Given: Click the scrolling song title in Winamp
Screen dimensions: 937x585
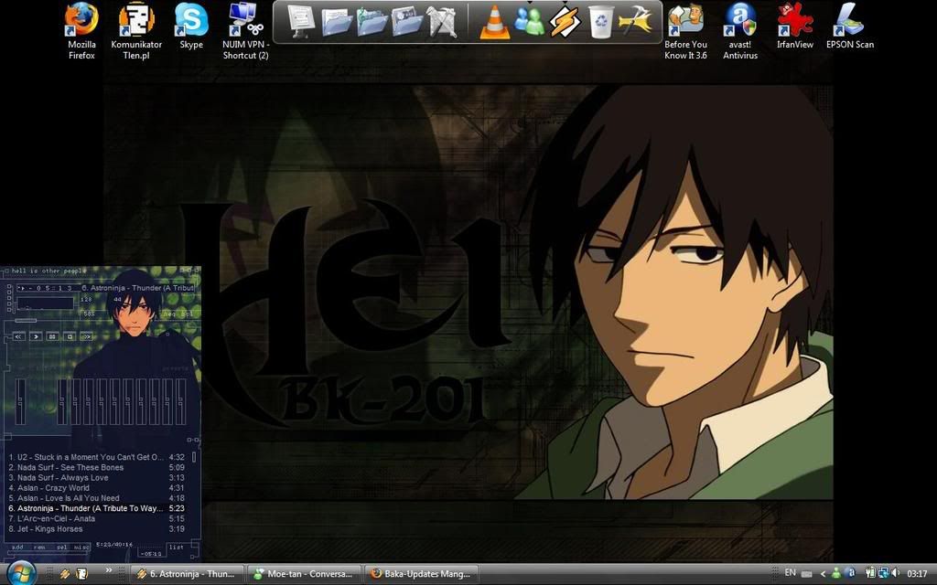Looking at the screenshot, I should (x=138, y=288).
